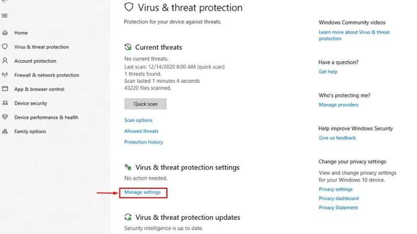Screen dimensions: 417x234
Task: Click the Manage providers link
Action: tap(338, 105)
